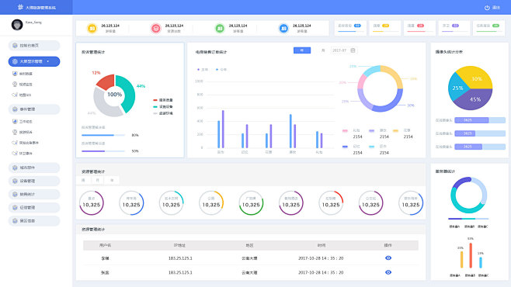Select the 月 tab beside the date field
This screenshot has height=287, width=511.
coord(323,50)
